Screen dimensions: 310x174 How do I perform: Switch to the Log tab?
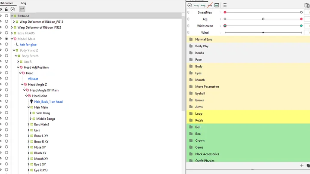23,3
